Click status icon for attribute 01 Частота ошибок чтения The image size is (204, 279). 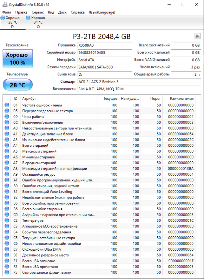[7, 105]
